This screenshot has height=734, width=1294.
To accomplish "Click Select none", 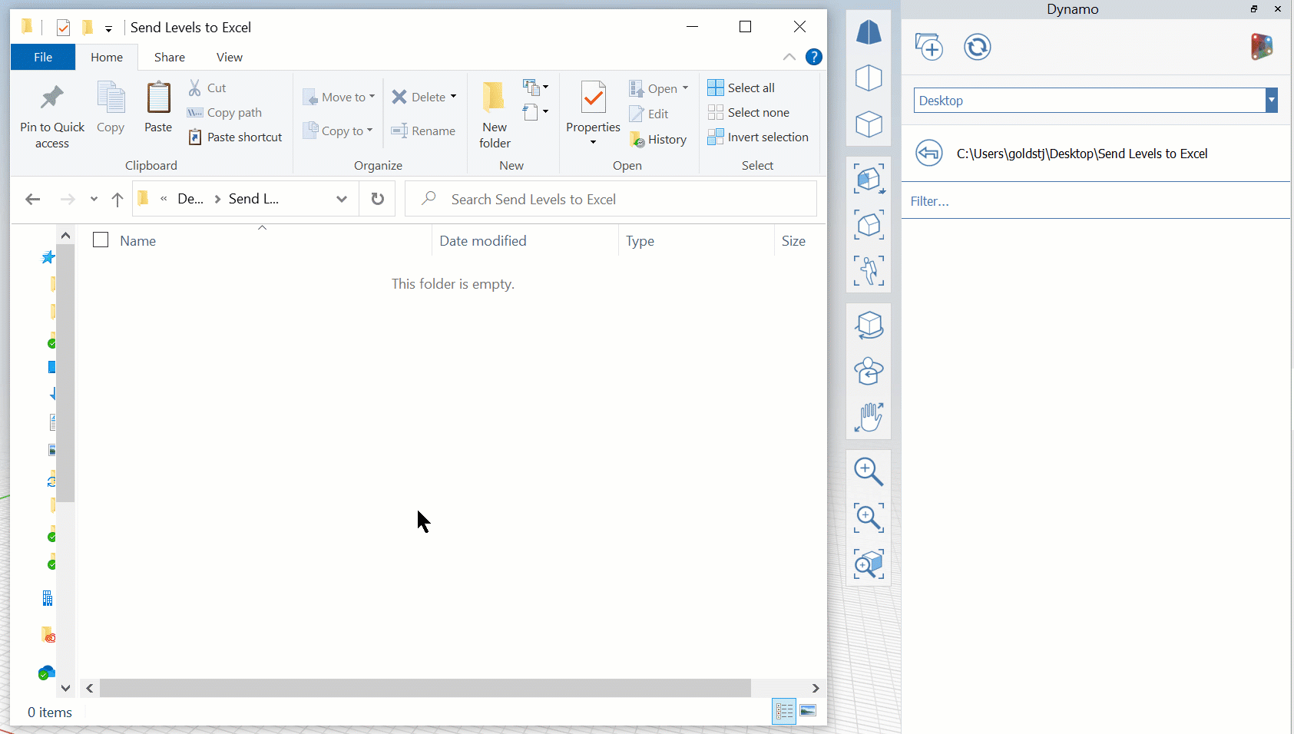I will click(749, 112).
